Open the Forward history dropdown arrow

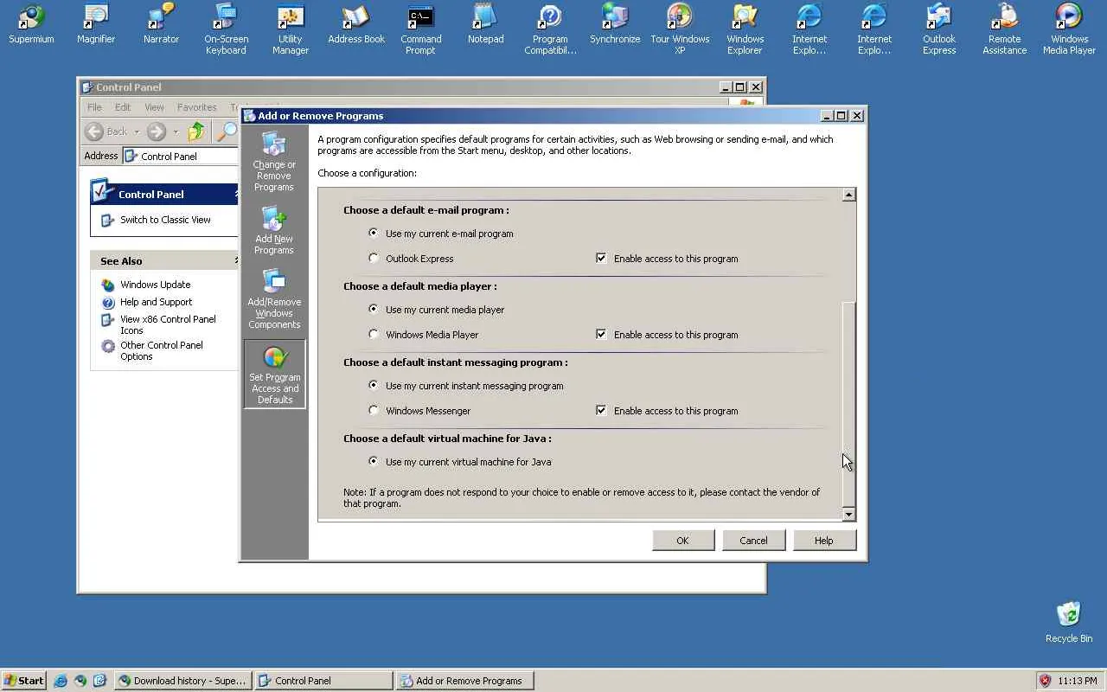pos(175,131)
